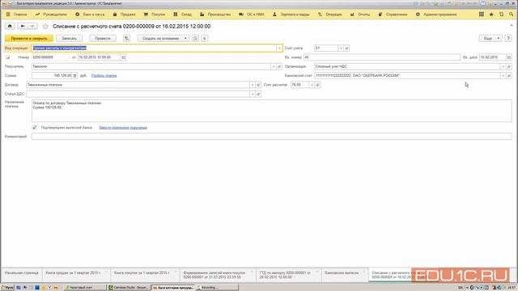Screen dimensions: 518x291
Task: Click the Назначение платежа text area
Action: pos(272,111)
